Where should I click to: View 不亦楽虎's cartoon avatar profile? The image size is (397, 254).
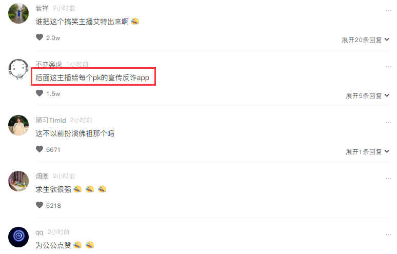(18, 69)
